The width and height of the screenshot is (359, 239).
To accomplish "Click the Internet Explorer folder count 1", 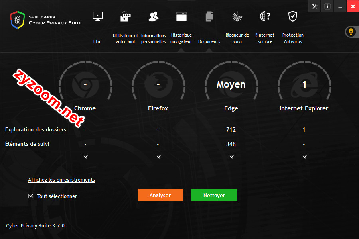I will (x=304, y=130).
